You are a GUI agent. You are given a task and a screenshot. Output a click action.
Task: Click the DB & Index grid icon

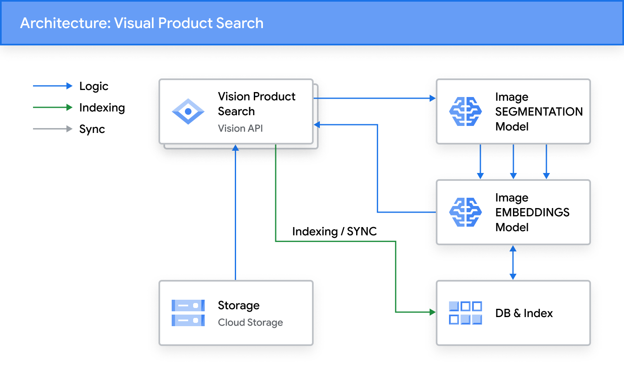coord(465,313)
